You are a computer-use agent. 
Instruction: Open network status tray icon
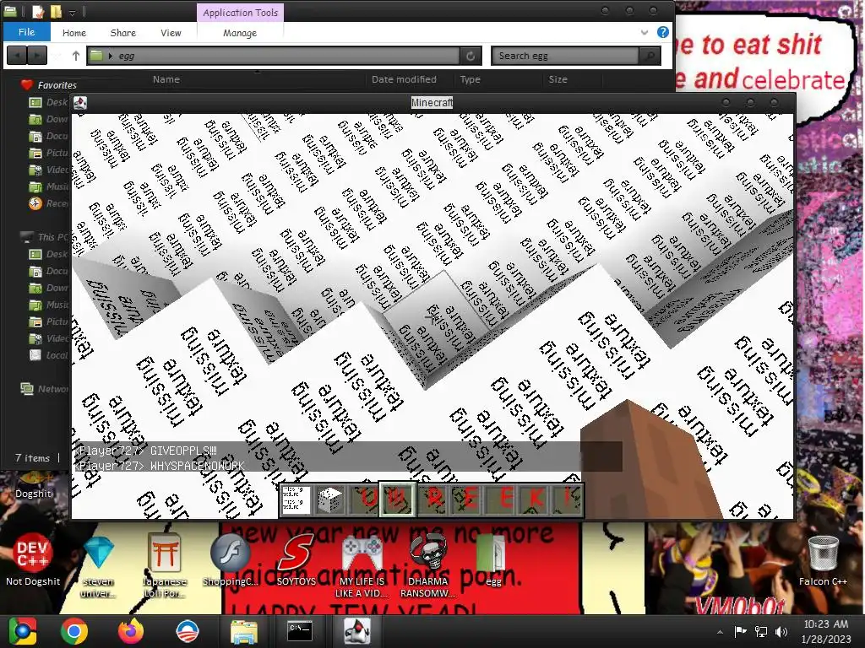point(761,631)
